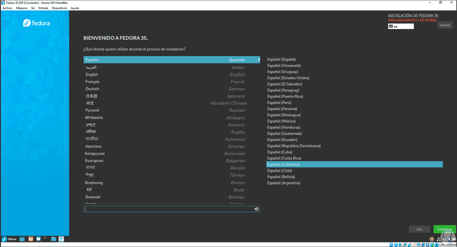457x247 pixels.
Task: Open the Ayuda menu in the VirtualBox menu bar
Action: 75,8
